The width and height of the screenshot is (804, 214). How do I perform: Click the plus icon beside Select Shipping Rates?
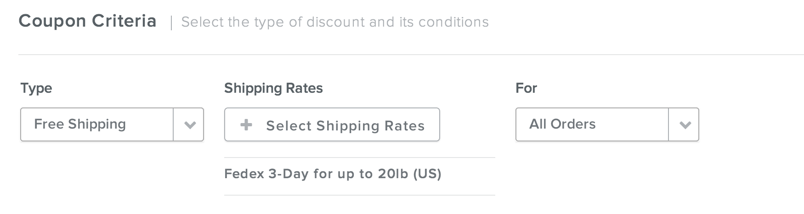[246, 125]
